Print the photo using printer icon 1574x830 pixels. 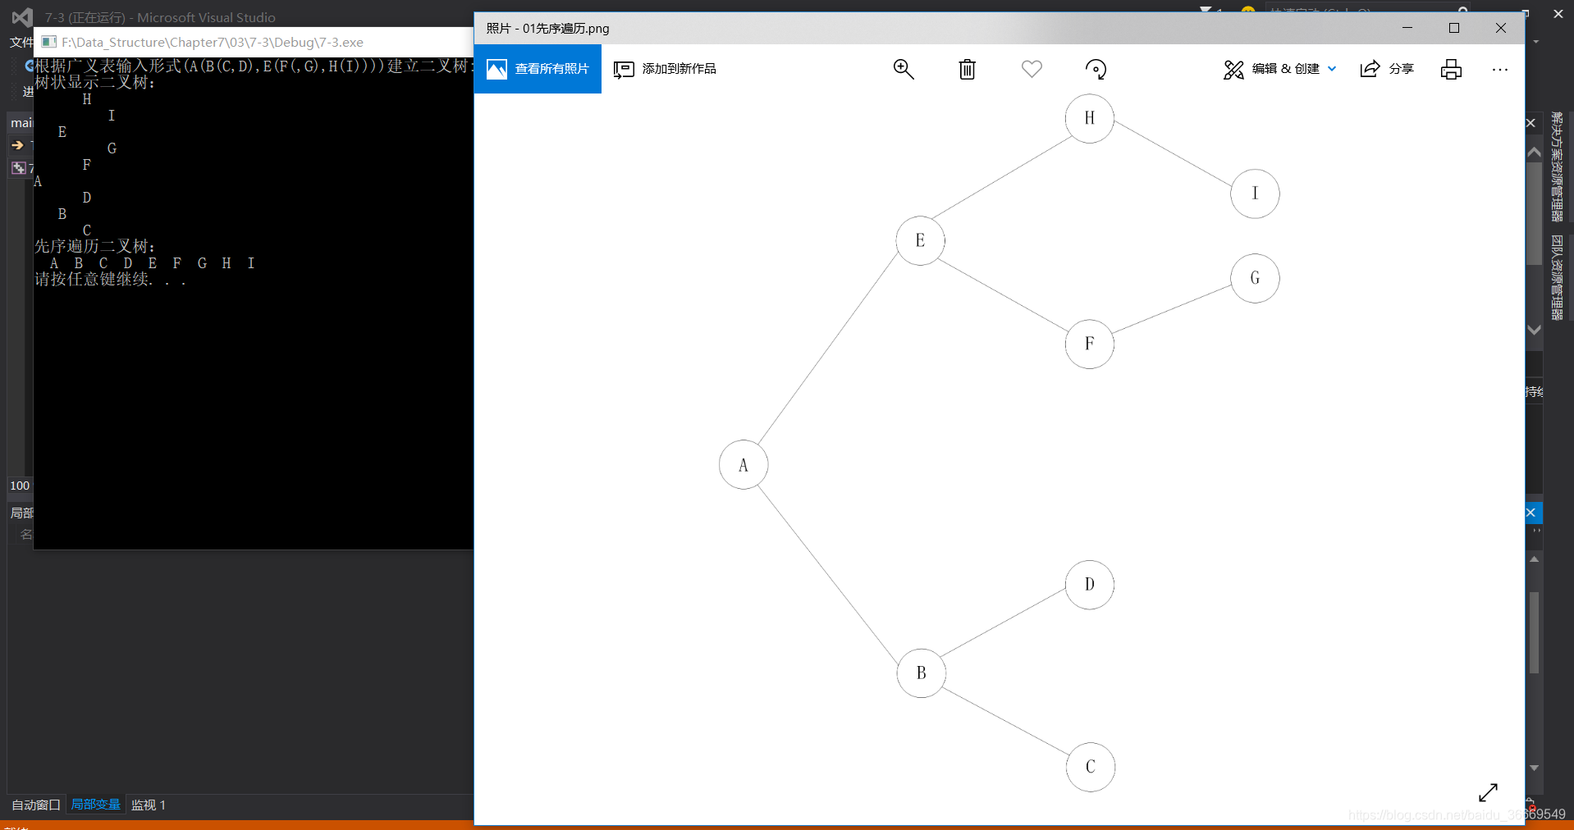point(1451,69)
